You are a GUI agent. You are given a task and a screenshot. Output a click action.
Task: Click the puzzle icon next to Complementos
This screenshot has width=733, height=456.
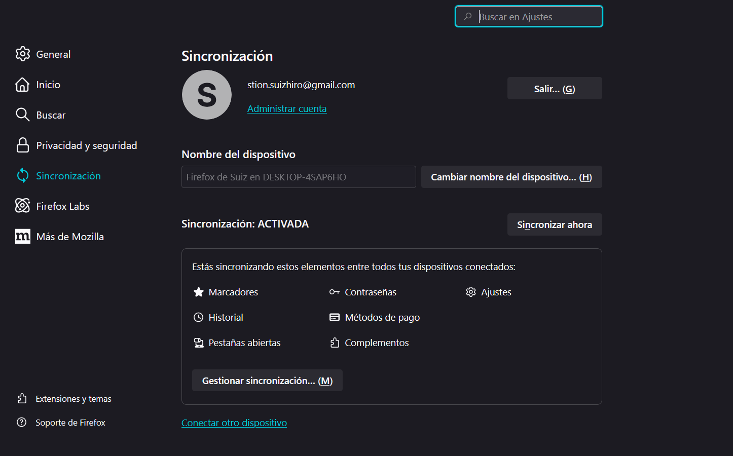click(335, 343)
